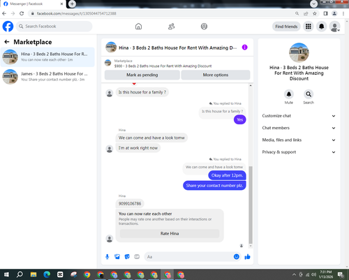Open the Facebook apps menu grid icon

(309, 27)
